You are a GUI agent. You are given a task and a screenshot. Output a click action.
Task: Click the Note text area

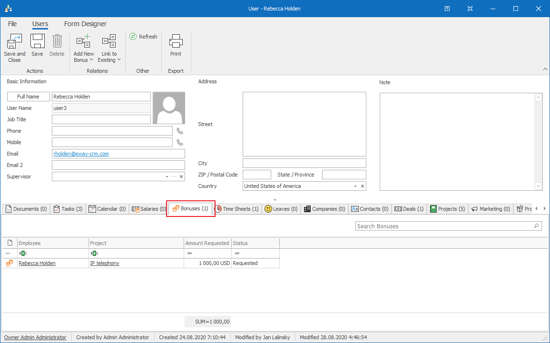457,142
